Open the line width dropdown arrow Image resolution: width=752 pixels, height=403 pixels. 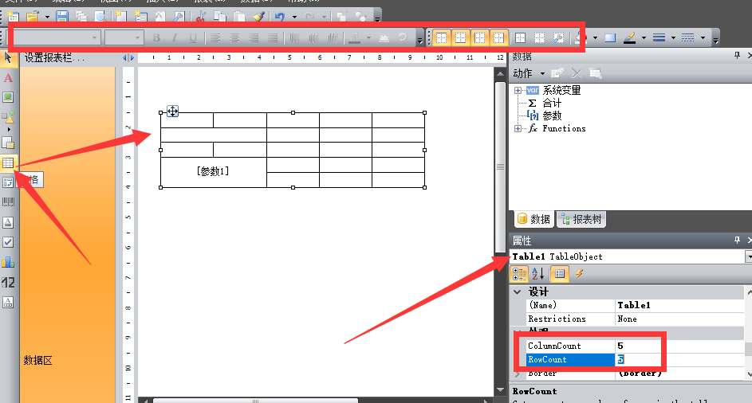click(x=673, y=37)
